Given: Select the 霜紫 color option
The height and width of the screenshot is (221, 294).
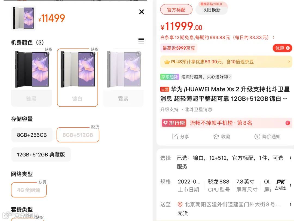Looking at the screenshot, I should (x=123, y=78).
